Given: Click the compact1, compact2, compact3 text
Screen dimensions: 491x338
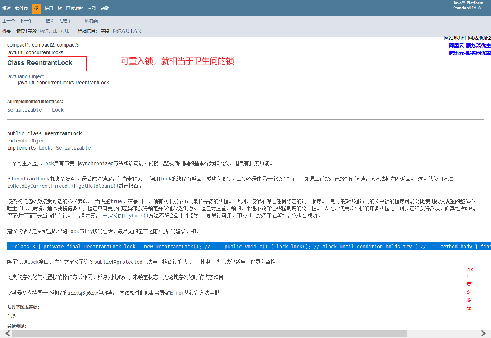Looking at the screenshot, I should 43,45.
